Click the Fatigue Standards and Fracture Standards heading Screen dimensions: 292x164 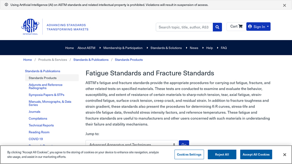(150, 73)
